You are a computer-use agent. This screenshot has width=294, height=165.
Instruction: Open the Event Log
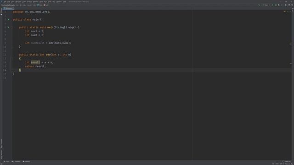287,161
